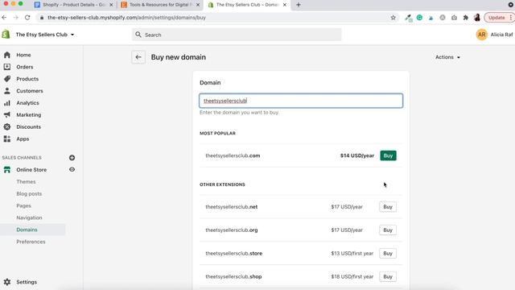
Task: Open Navigation submenu item
Action: click(x=29, y=217)
